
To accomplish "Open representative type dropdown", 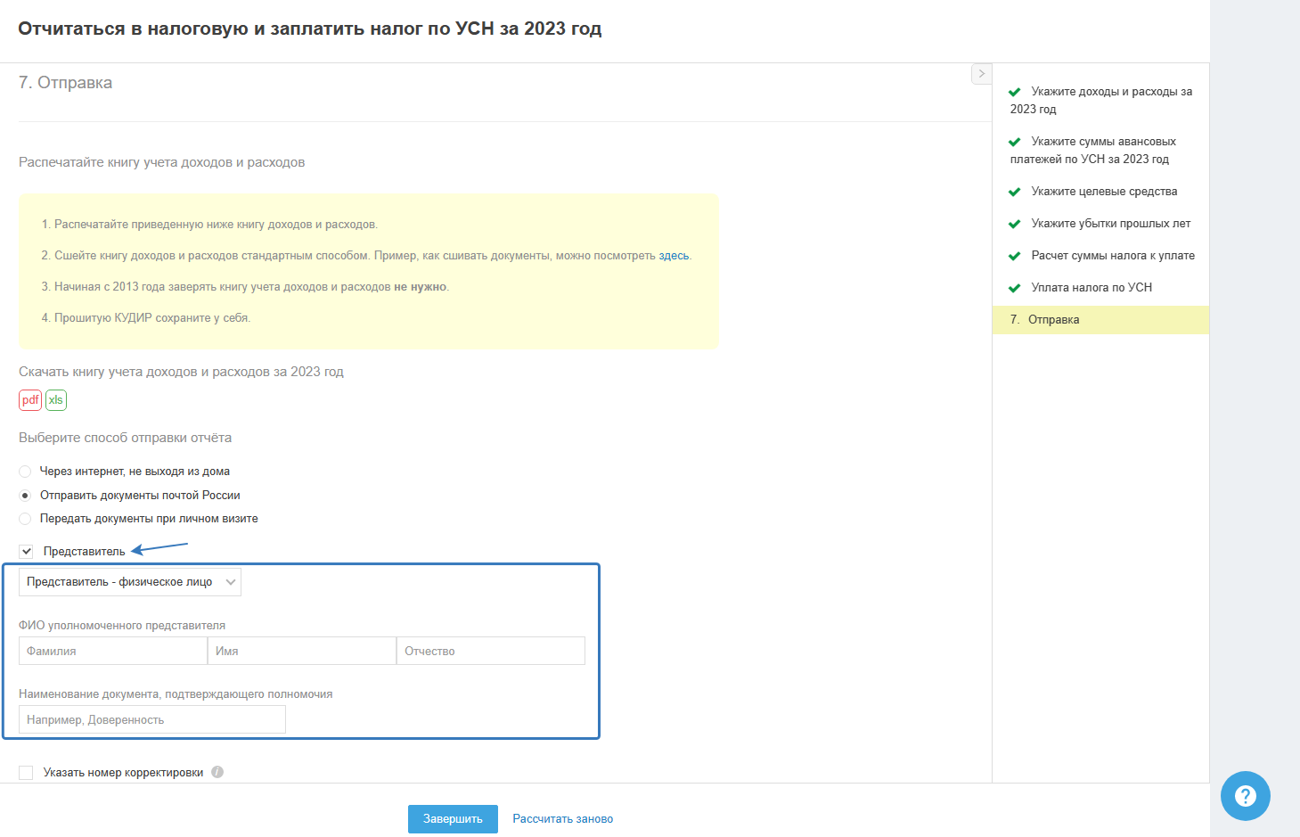I will pos(130,582).
